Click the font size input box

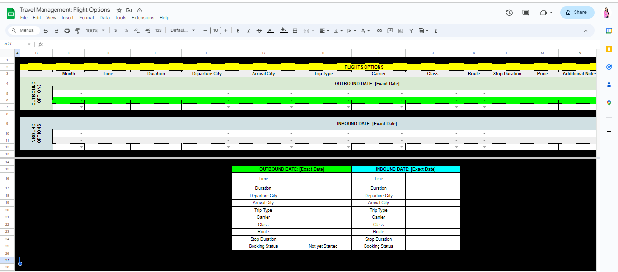point(215,30)
